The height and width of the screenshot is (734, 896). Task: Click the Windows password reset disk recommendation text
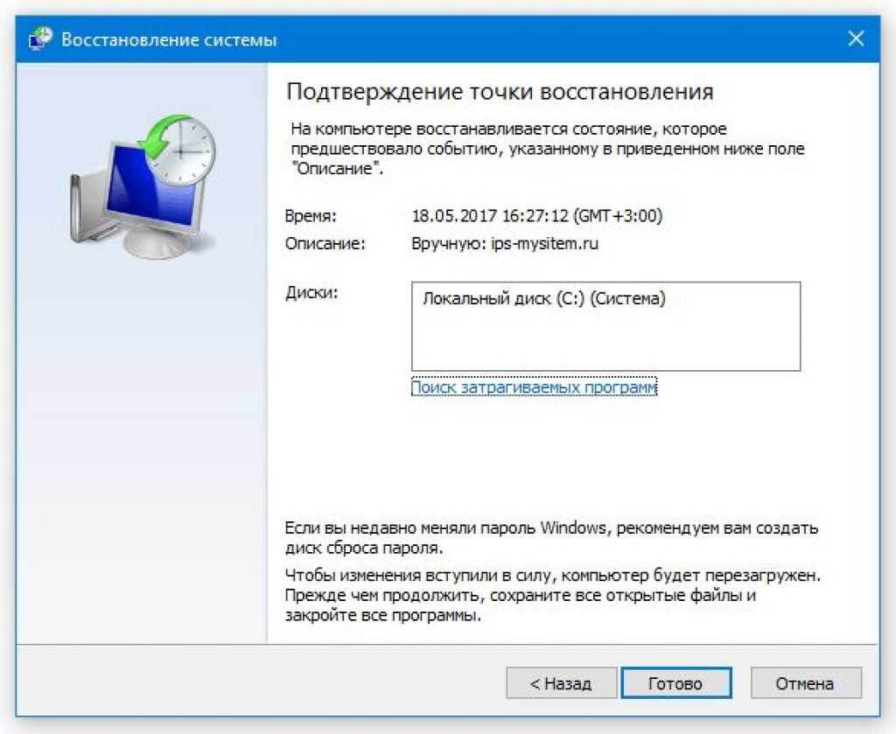tap(551, 537)
